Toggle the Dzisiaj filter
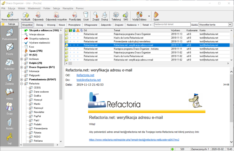 tap(40, 25)
